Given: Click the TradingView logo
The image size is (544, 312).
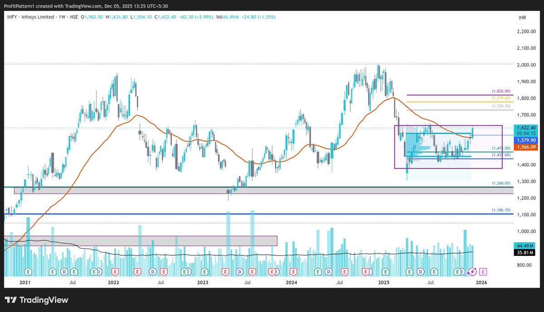Looking at the screenshot, I should coord(36,300).
